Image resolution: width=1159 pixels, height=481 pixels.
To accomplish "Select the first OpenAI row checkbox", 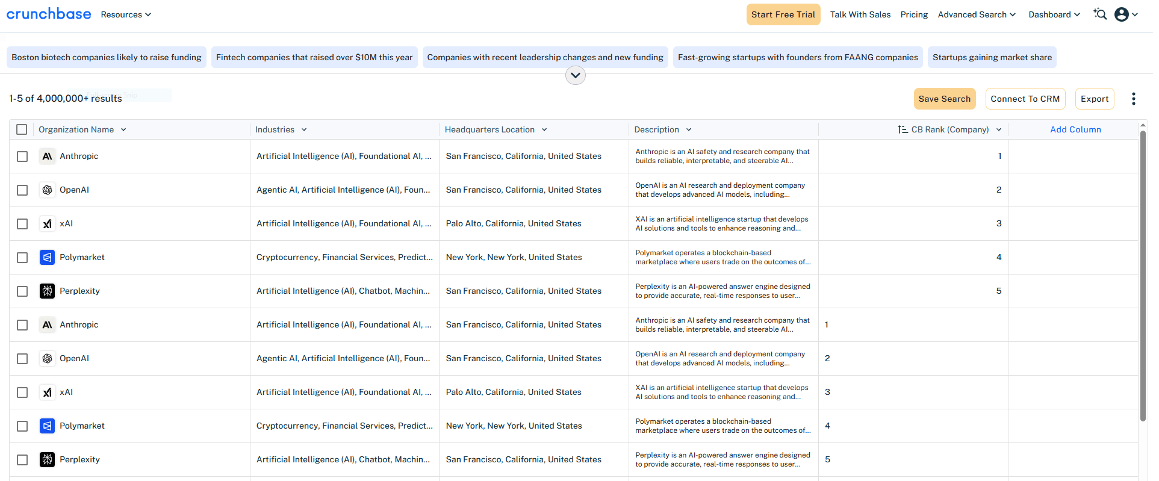I will (x=22, y=190).
